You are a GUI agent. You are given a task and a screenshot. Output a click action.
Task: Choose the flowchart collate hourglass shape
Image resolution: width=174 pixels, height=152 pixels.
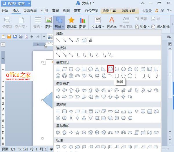click(x=71, y=118)
